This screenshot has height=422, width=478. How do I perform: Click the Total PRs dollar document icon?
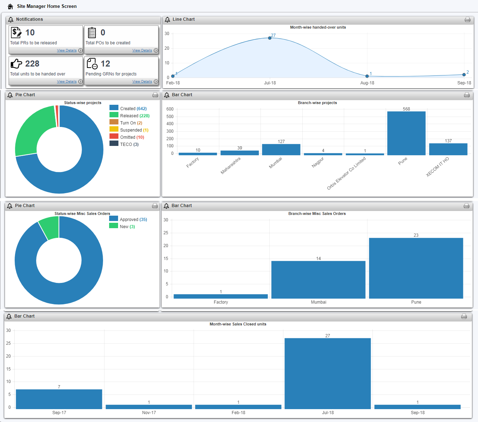tap(16, 33)
